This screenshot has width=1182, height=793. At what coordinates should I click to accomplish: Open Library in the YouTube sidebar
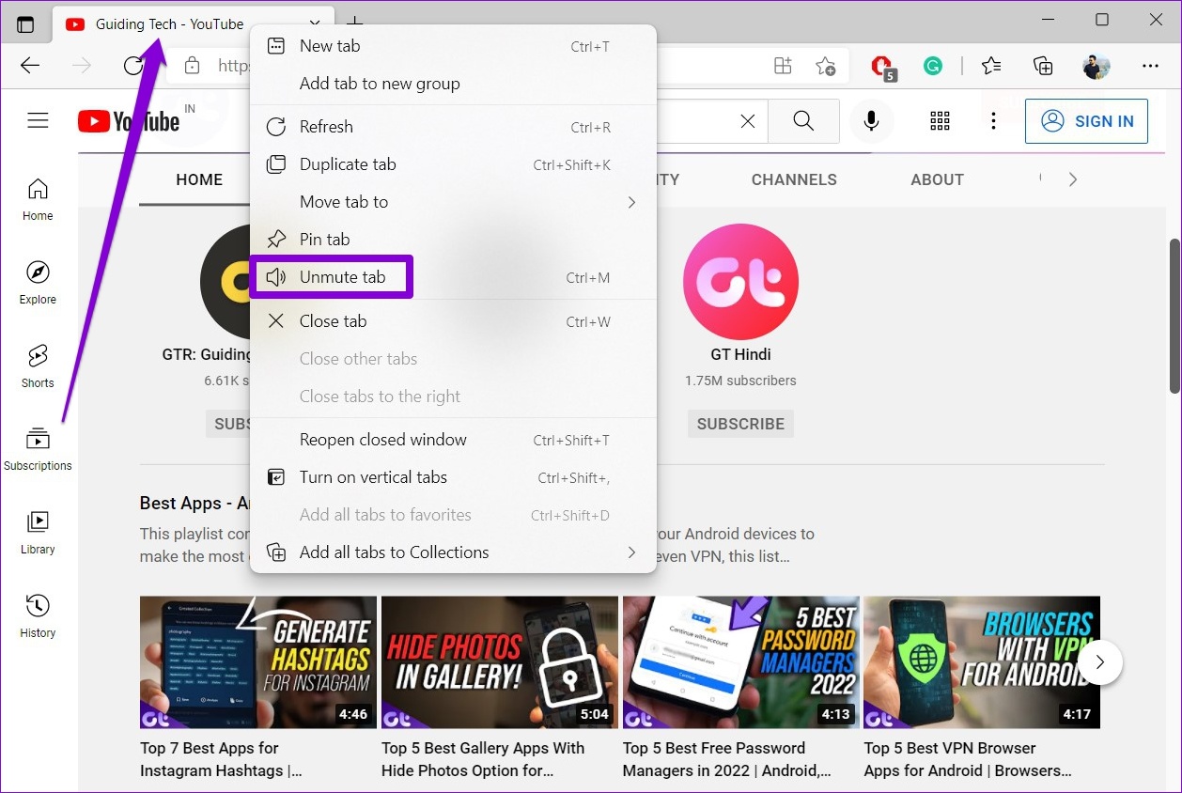click(x=38, y=534)
